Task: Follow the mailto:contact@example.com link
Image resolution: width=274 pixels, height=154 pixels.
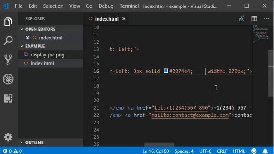Action: 190,115
